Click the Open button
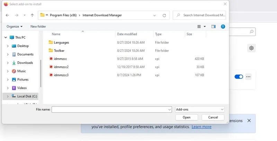277x141 pixels. click(187, 117)
